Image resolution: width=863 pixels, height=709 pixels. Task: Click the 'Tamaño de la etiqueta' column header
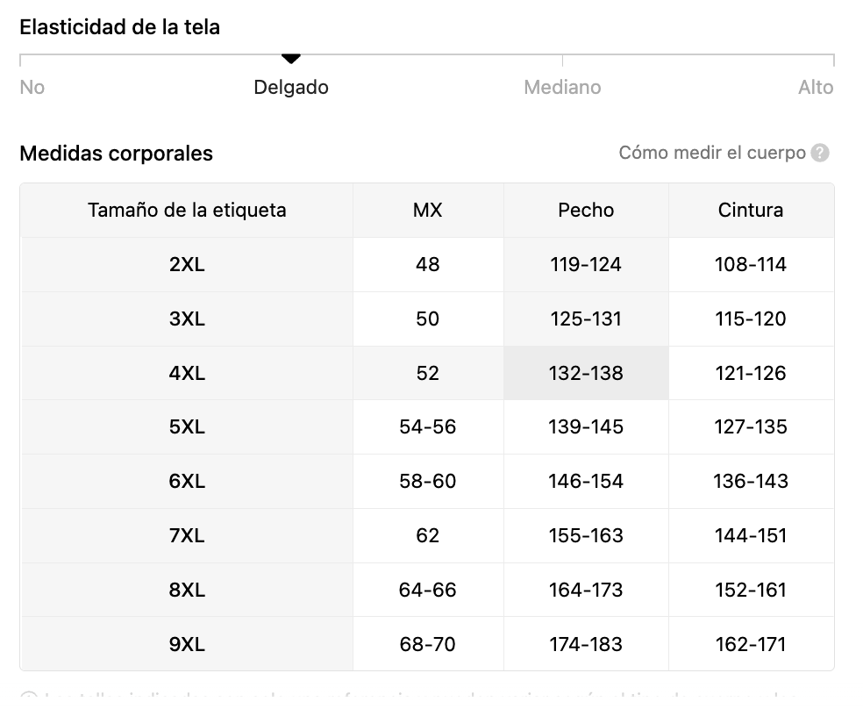[x=187, y=211]
